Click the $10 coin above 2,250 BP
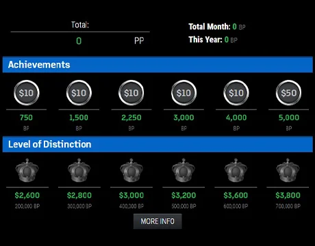315x246 pixels. coord(131,93)
